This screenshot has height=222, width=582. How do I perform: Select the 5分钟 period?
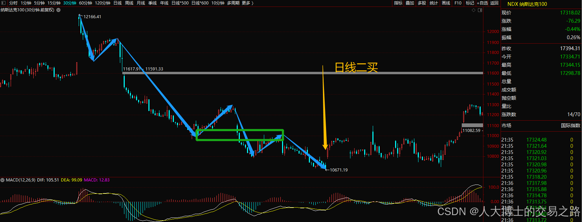39,3
